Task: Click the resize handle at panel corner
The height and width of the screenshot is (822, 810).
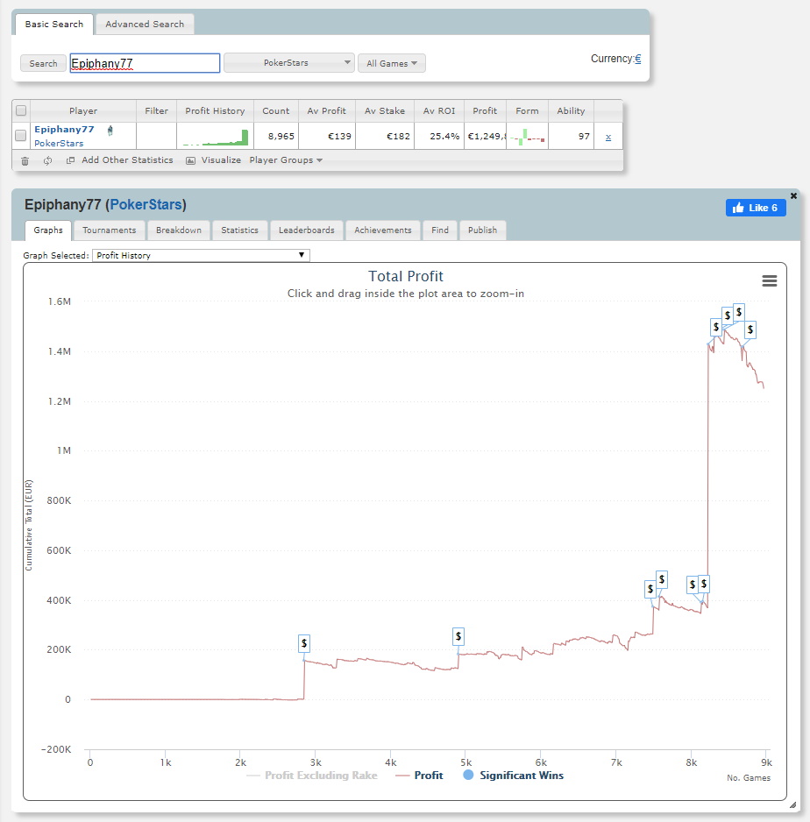Action: point(792,804)
